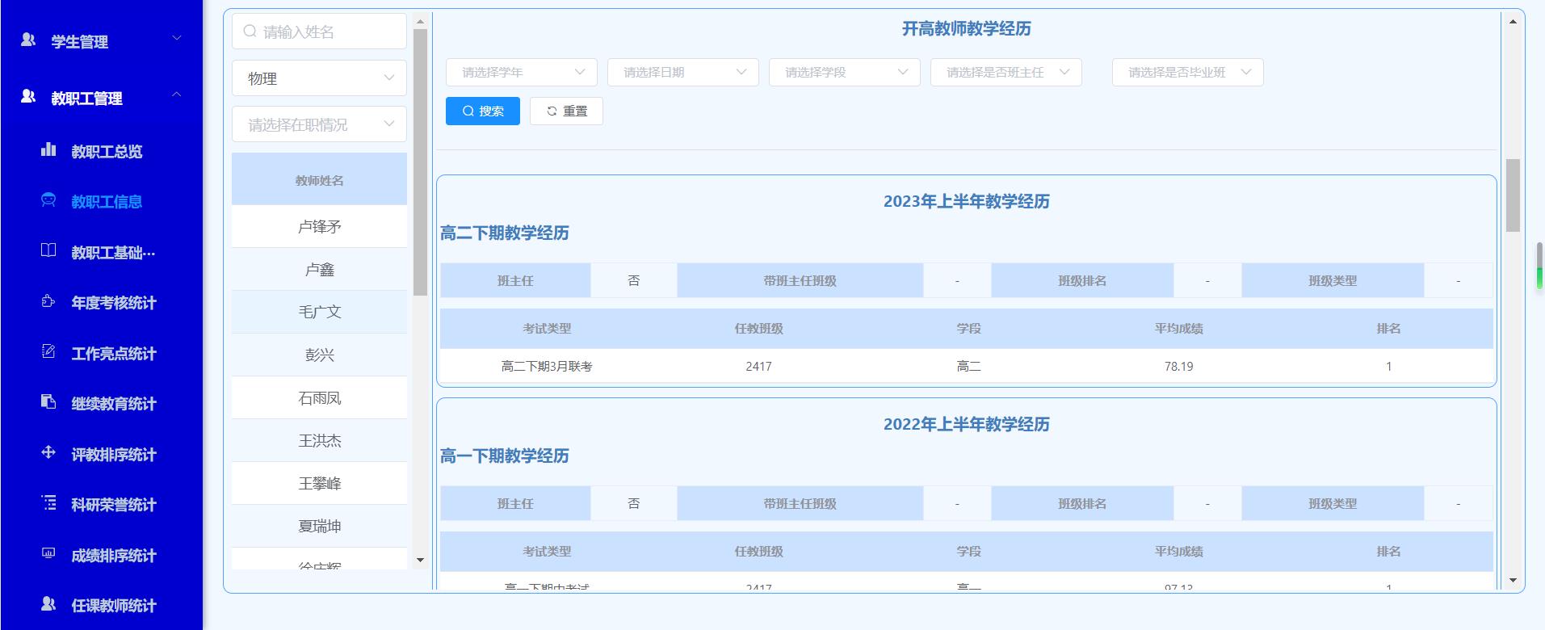Viewport: 1545px width, 630px height.
Task: Open the 请选择在职情况 dropdown
Action: click(319, 124)
